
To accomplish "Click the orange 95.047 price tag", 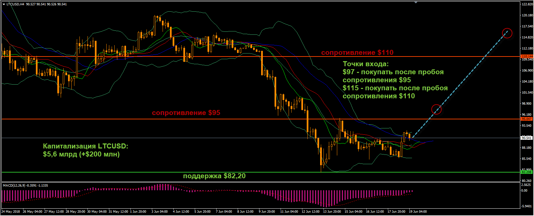I will 527,119.
